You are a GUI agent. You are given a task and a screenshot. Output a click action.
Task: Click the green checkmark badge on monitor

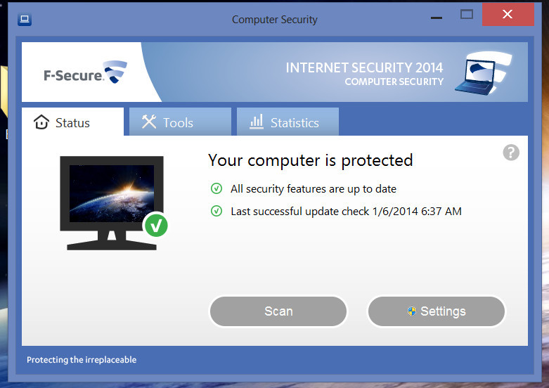[x=156, y=226]
